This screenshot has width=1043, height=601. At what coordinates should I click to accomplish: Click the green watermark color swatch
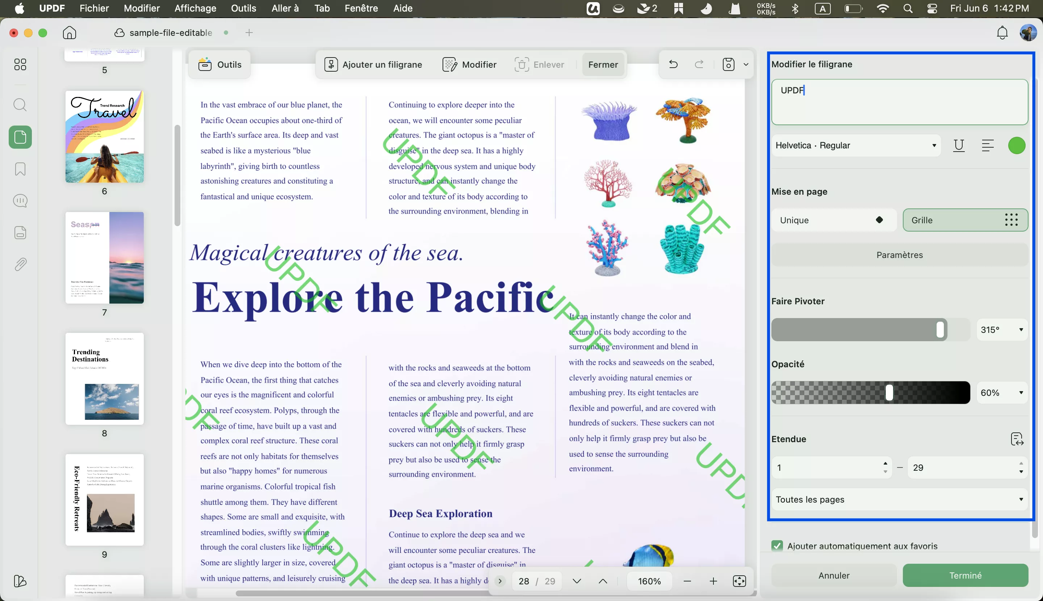1017,146
